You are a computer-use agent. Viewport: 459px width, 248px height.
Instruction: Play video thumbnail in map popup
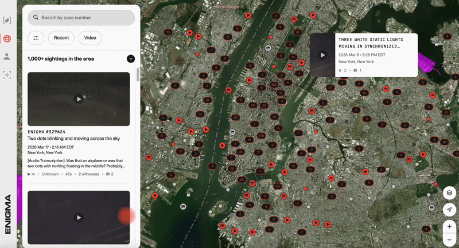click(x=322, y=55)
